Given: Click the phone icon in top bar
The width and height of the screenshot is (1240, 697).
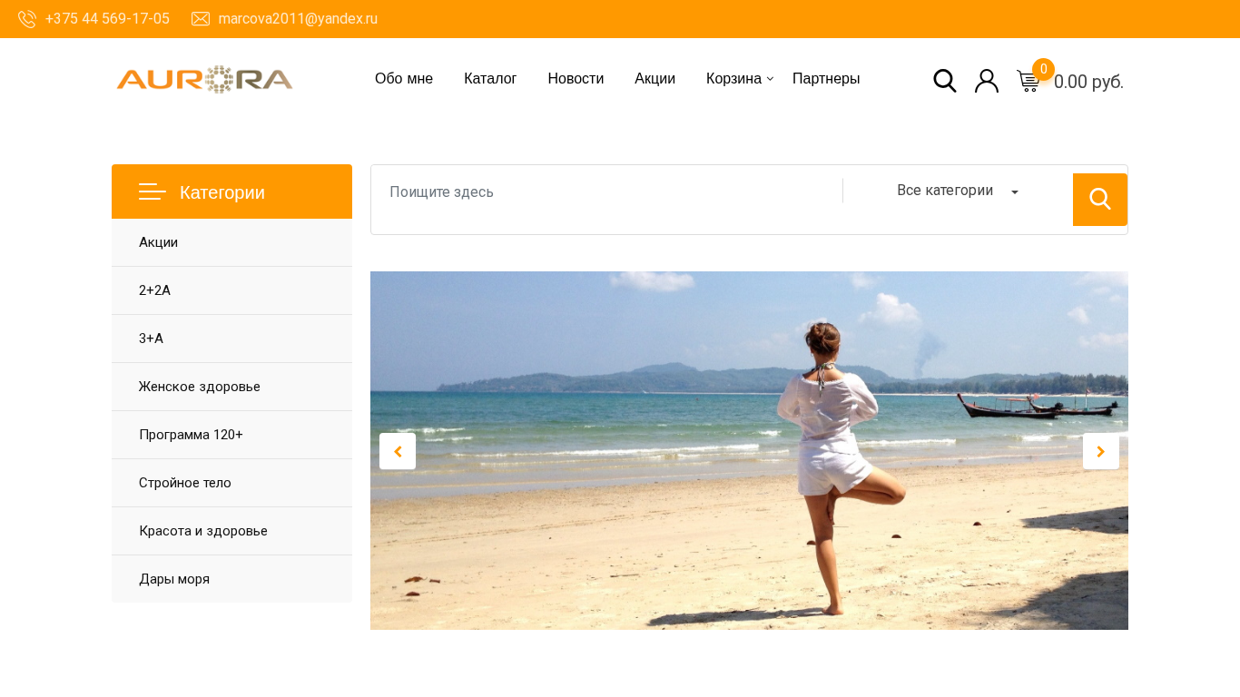Looking at the screenshot, I should [x=27, y=19].
